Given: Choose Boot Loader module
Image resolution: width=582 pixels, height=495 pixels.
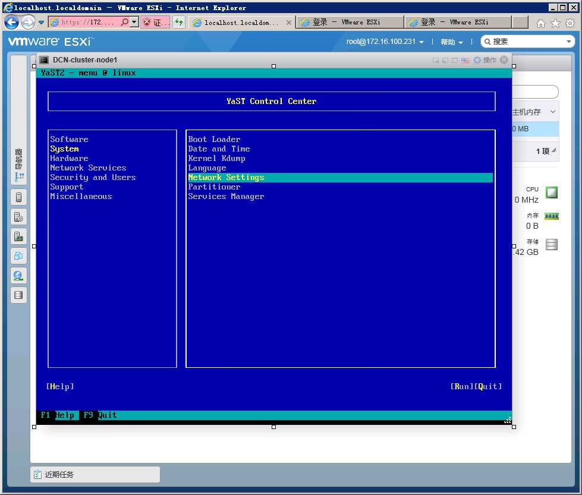Looking at the screenshot, I should [x=214, y=139].
